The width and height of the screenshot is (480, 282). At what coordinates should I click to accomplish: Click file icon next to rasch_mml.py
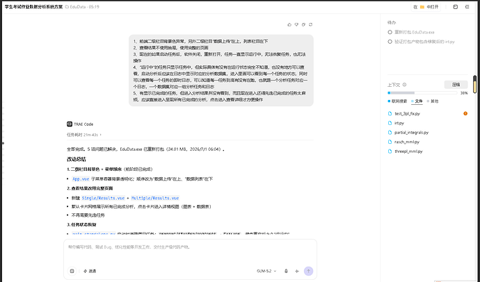(x=390, y=142)
